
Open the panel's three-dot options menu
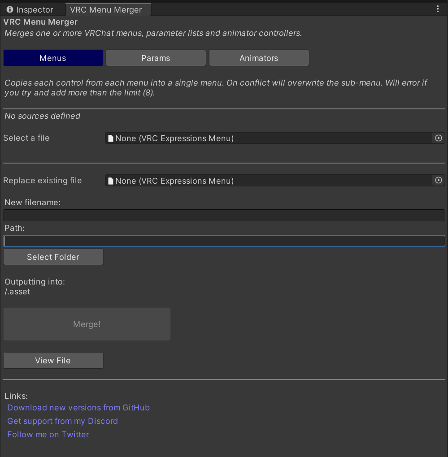coord(438,9)
